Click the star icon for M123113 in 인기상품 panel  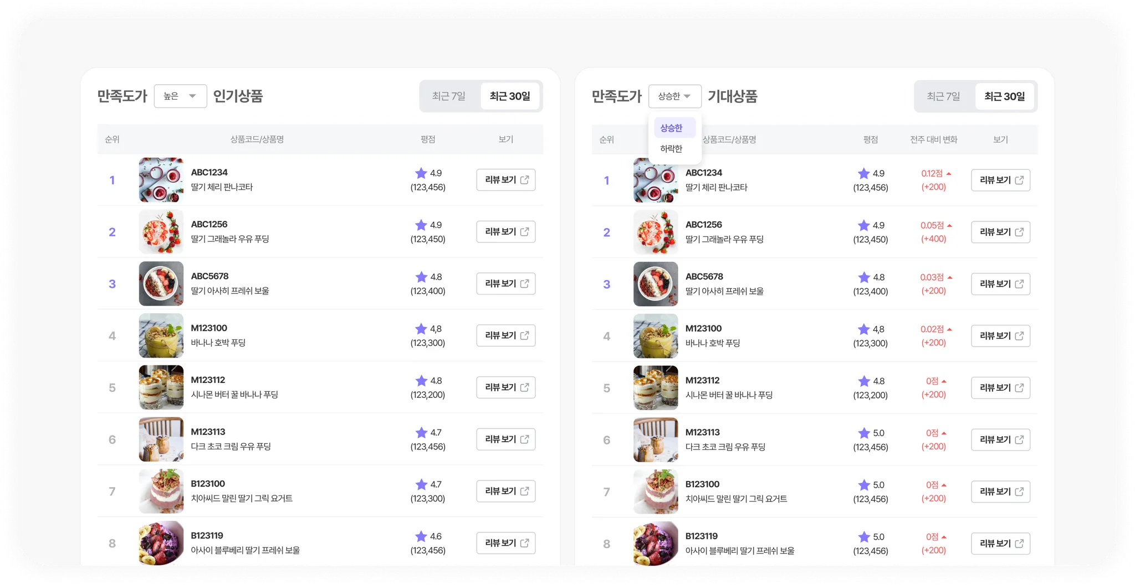(421, 432)
